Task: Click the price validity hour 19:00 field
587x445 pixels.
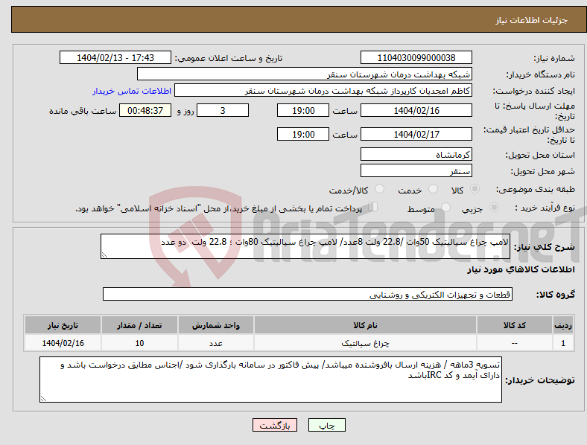Action: click(x=303, y=134)
